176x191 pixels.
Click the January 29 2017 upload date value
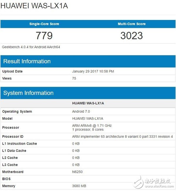tap(93, 71)
